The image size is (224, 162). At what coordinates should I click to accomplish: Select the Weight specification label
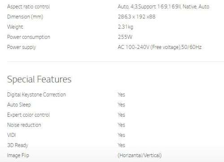tap(15, 27)
